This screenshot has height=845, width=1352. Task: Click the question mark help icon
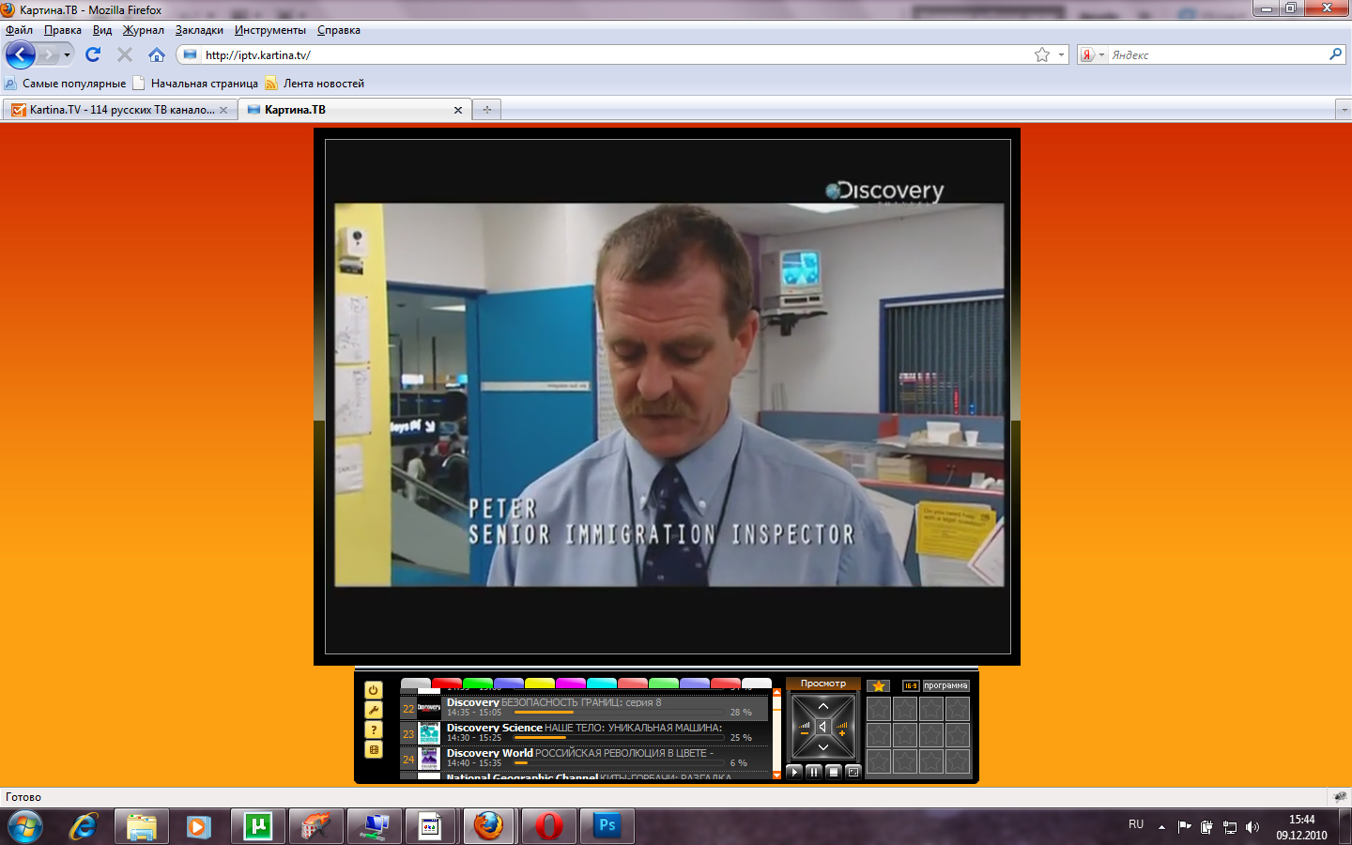click(x=374, y=730)
